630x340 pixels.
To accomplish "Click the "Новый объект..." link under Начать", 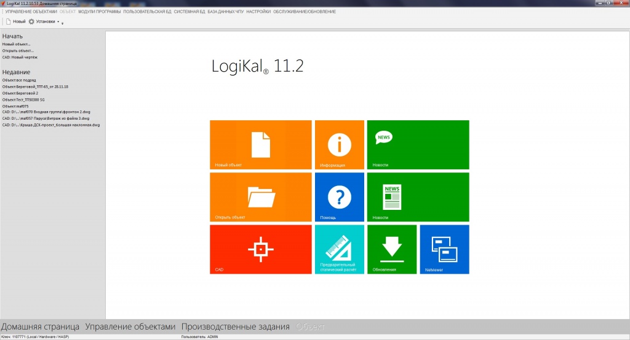I will pos(16,44).
